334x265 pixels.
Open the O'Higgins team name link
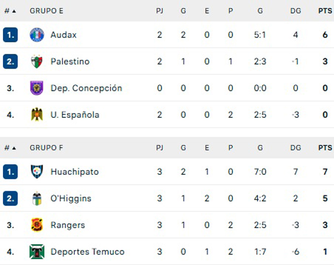pyautogui.click(x=71, y=199)
